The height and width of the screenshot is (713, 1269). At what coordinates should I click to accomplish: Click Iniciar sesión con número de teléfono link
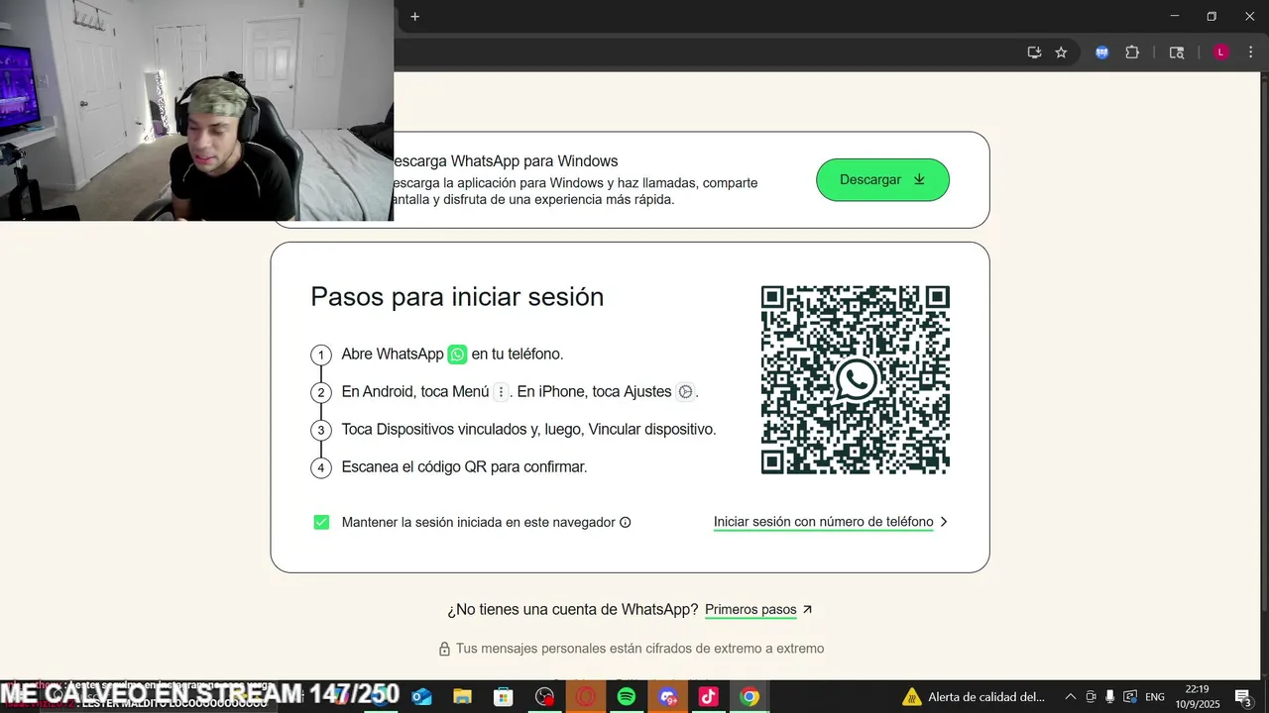pos(823,522)
